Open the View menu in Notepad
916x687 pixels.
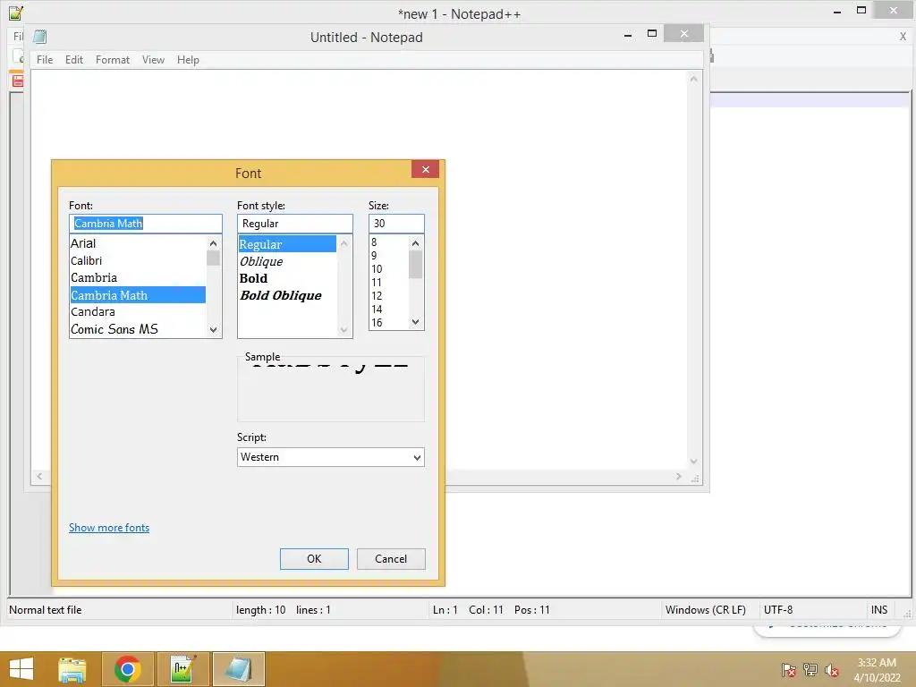(x=153, y=60)
